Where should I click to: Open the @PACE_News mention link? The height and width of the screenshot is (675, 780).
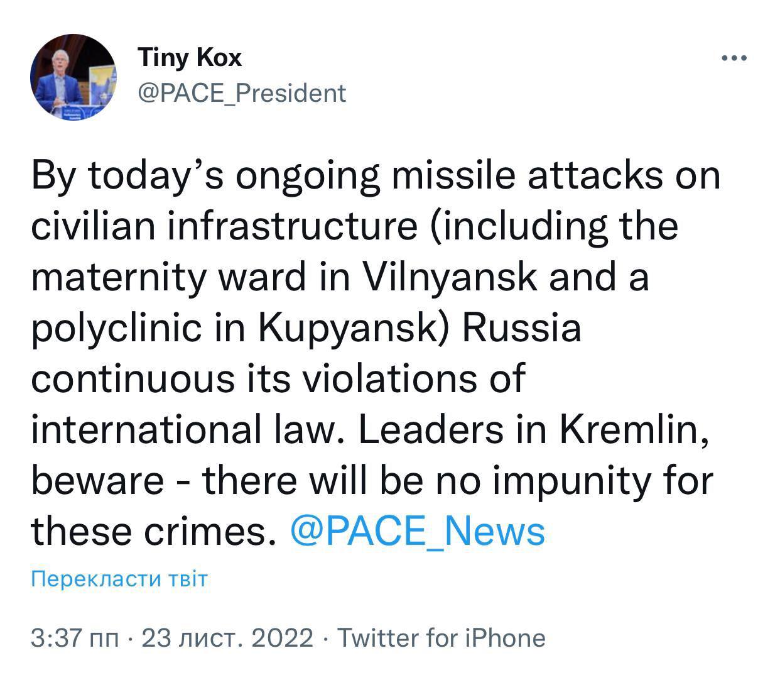click(418, 531)
